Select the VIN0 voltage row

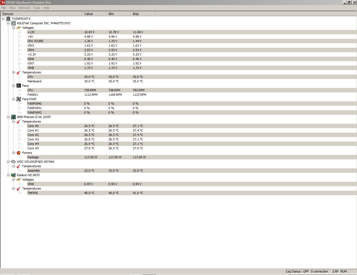click(192, 184)
